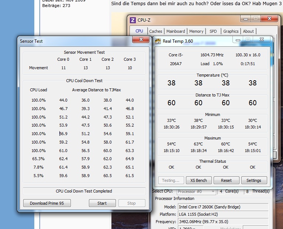Open Real Temp Settings
This screenshot has height=229, width=283.
pyautogui.click(x=254, y=180)
